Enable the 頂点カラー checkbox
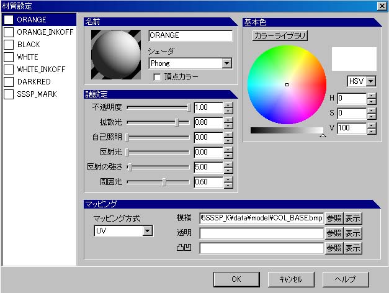Screen dimensions: 389x293 point(157,76)
